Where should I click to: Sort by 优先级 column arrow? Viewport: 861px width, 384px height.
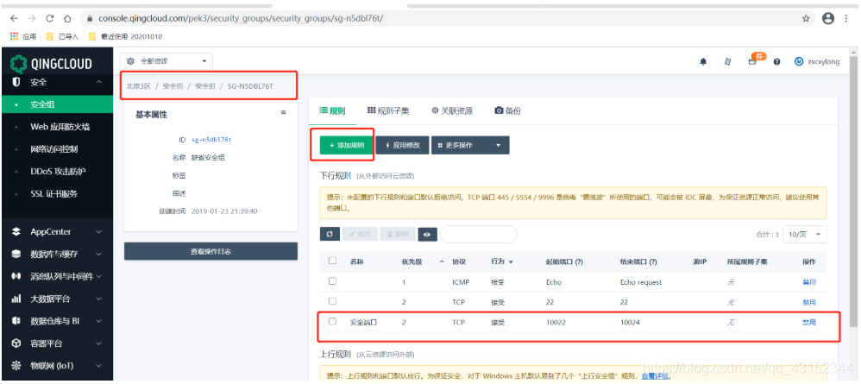click(442, 262)
